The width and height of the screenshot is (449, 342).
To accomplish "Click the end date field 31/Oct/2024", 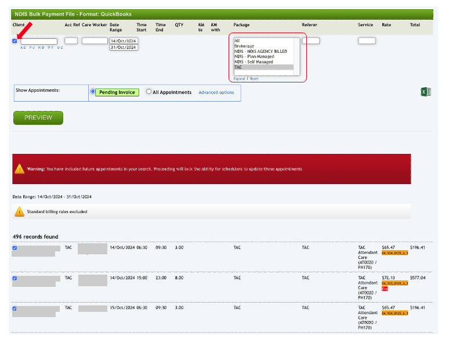I will point(124,47).
